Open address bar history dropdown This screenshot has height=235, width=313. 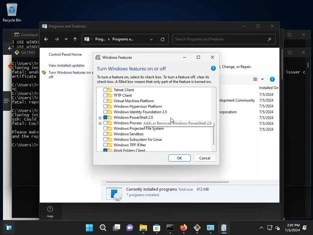[151, 39]
